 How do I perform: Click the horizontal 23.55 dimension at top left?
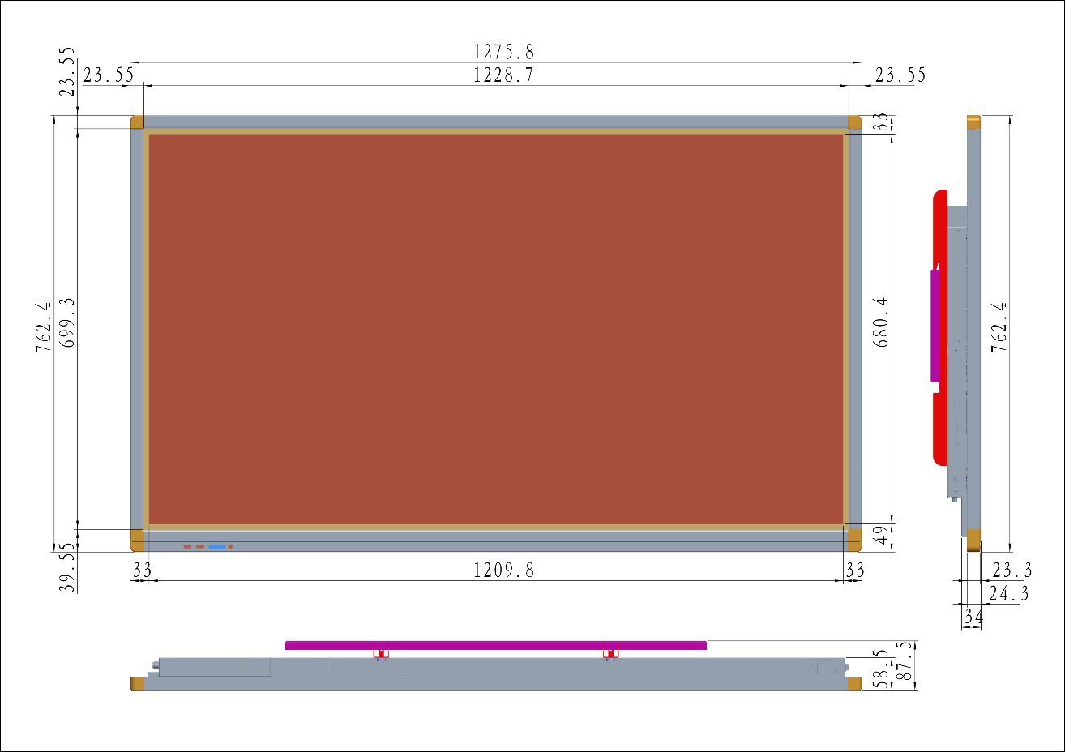(109, 75)
